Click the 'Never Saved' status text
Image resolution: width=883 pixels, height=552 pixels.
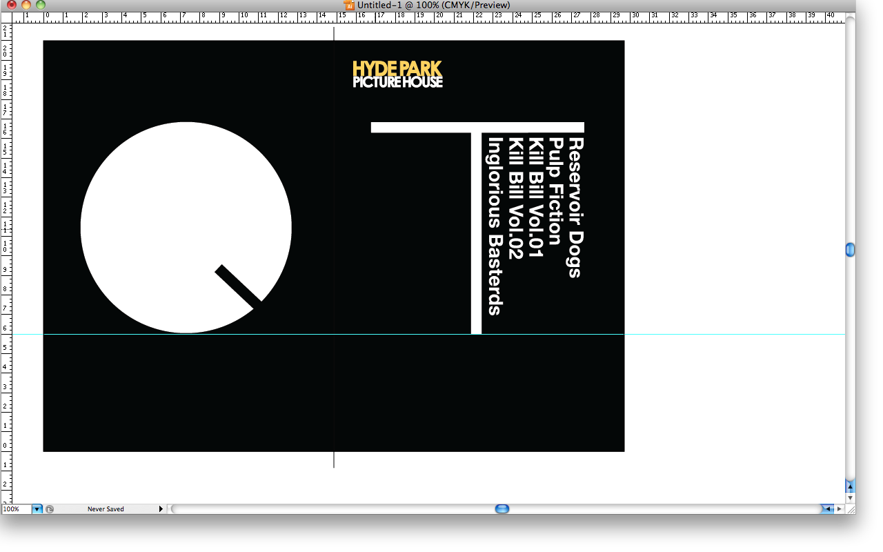pyautogui.click(x=106, y=509)
